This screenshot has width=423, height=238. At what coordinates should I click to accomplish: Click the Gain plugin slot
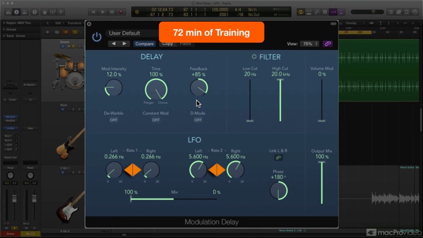pos(30,128)
